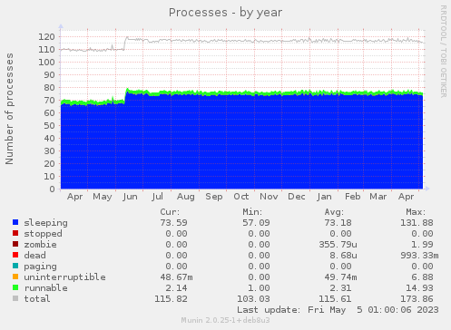Click the 'total' legend label
This screenshot has height=330, width=451.
point(37,299)
